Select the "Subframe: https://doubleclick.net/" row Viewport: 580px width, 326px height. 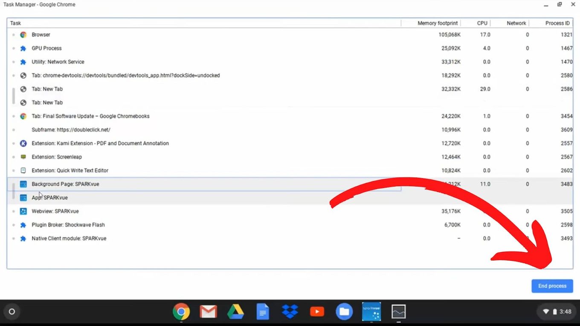[x=290, y=130]
